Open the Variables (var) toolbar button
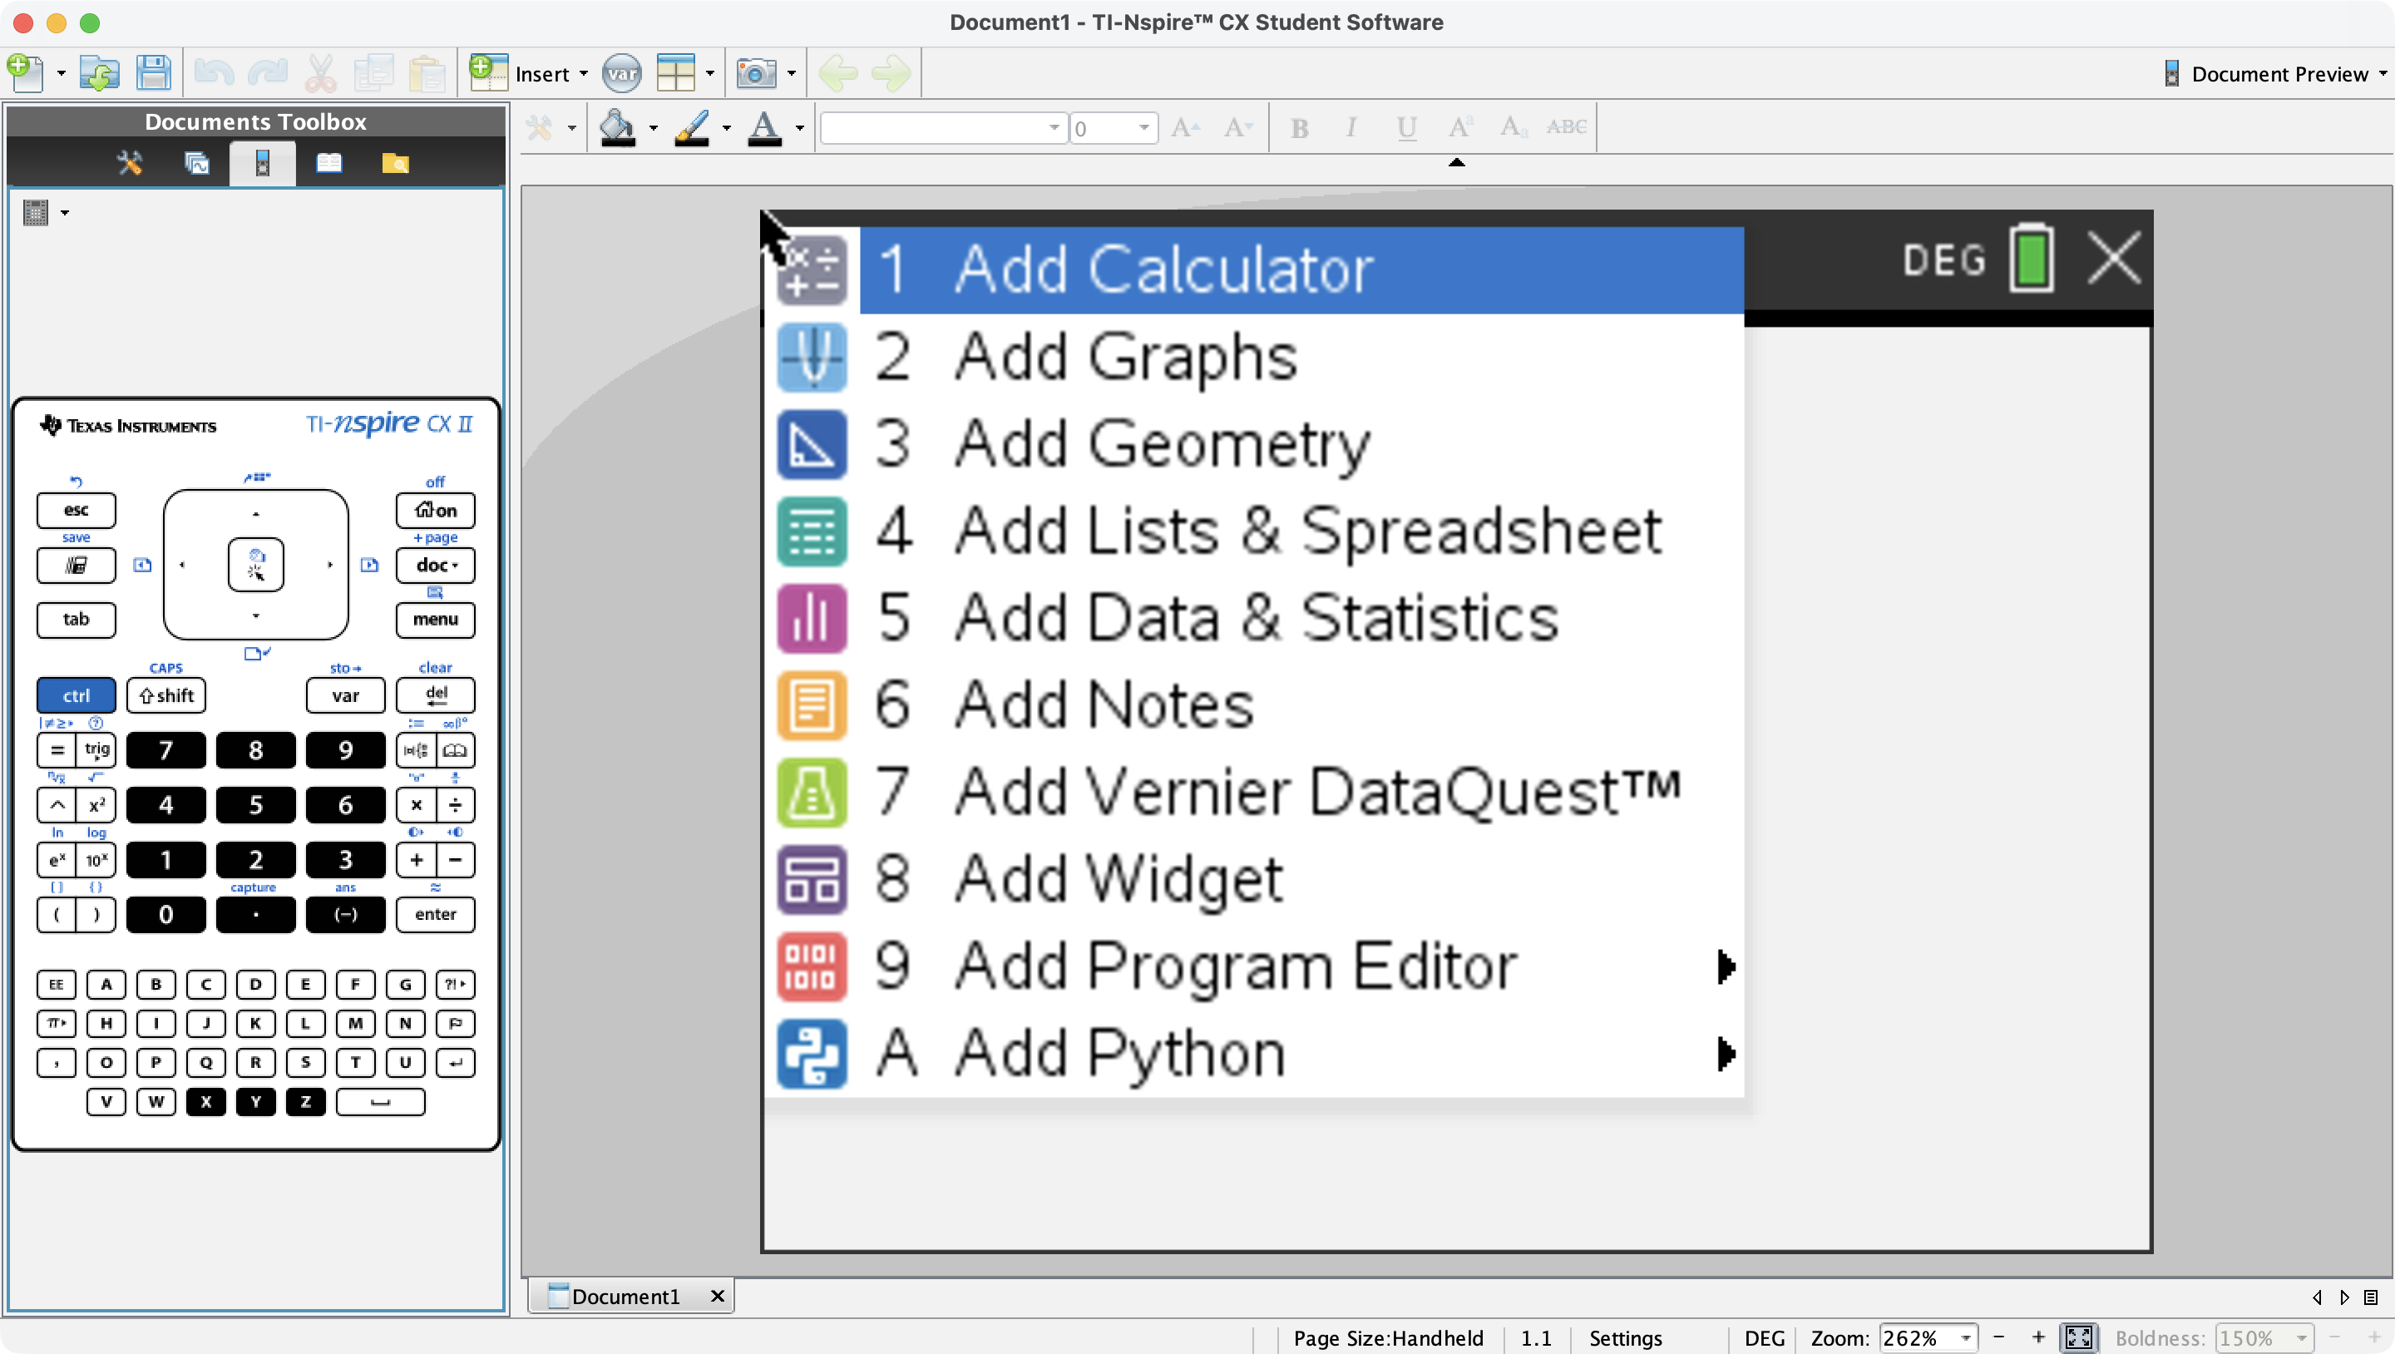Screen dimensions: 2395x1354 coord(621,73)
